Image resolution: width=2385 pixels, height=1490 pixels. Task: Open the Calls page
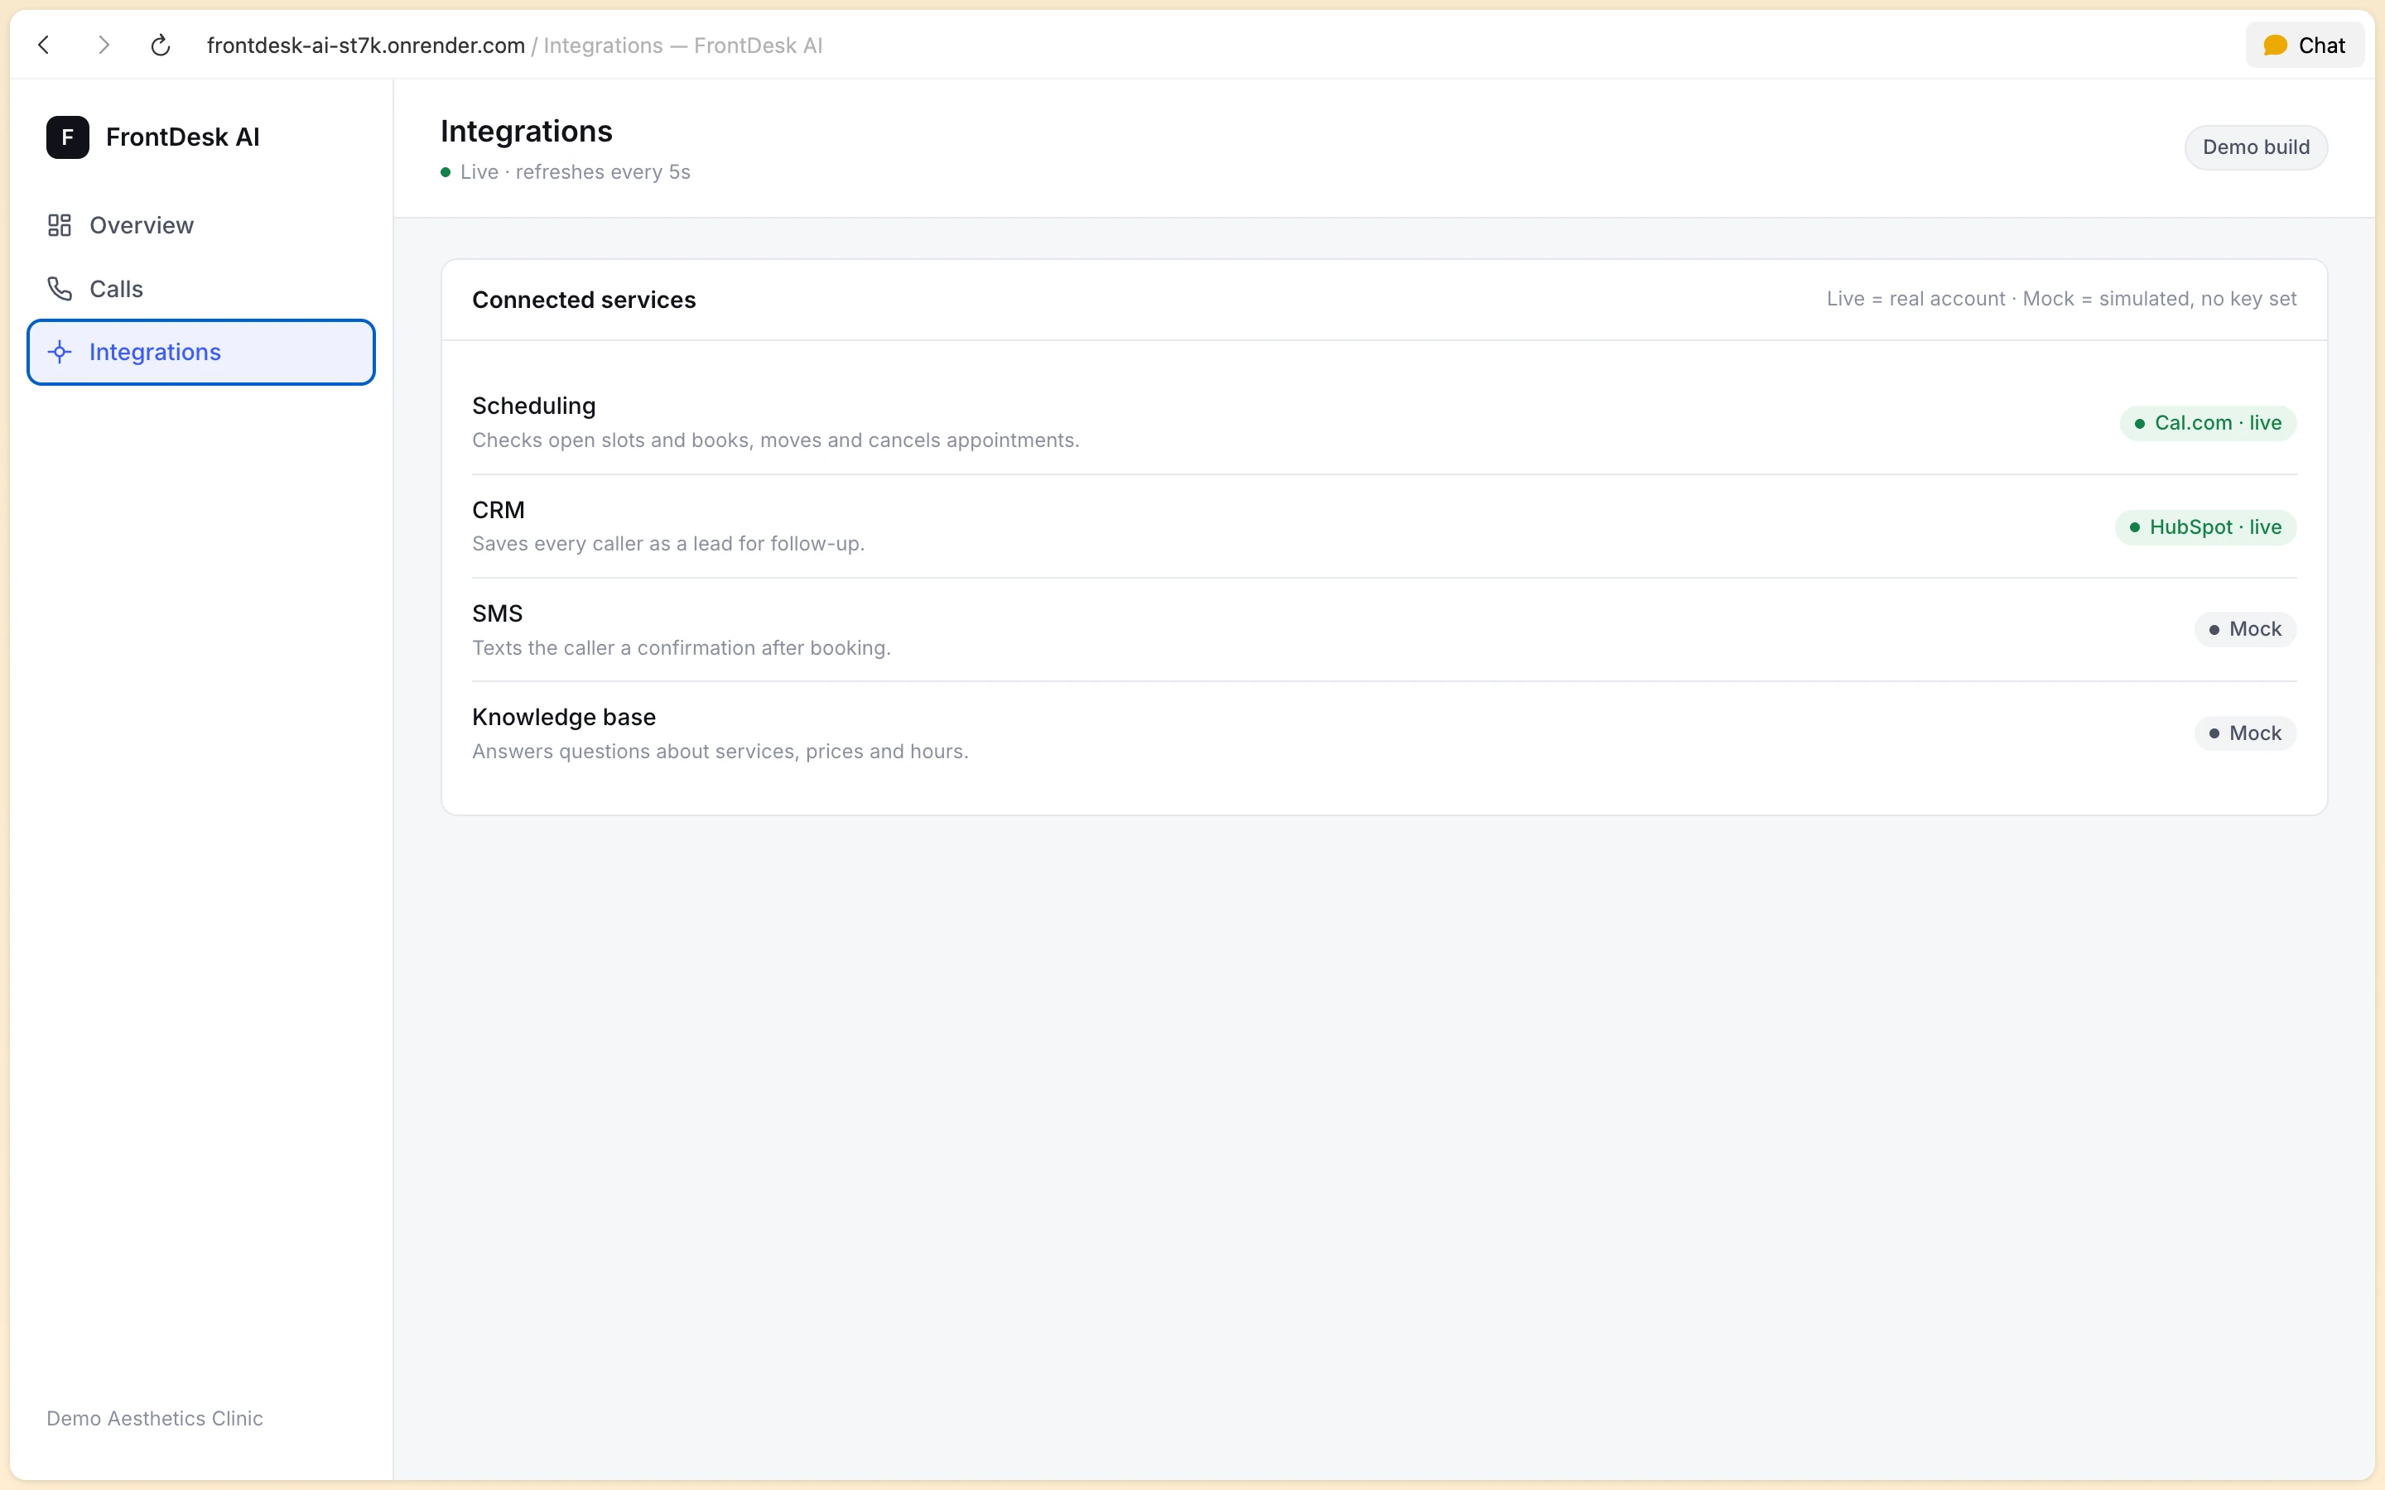(201, 289)
